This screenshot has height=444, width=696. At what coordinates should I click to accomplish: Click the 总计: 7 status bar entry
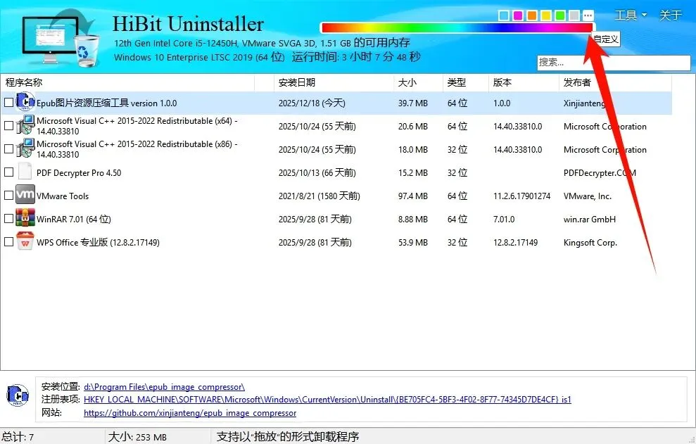click(x=18, y=437)
